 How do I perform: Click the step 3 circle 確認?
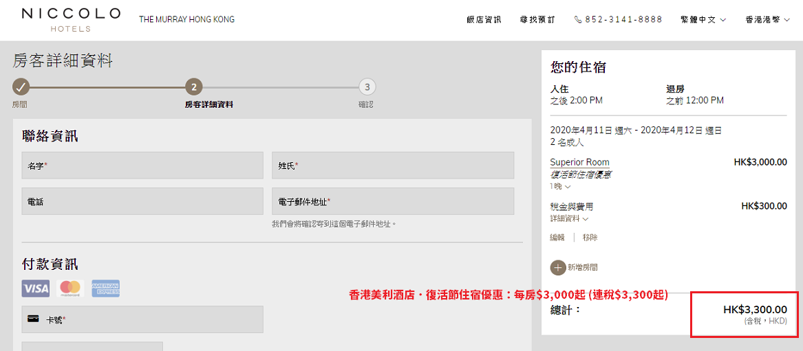(367, 87)
